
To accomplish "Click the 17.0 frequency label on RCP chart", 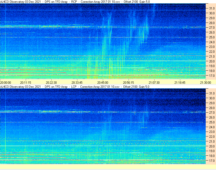I will (x=212, y=76).
